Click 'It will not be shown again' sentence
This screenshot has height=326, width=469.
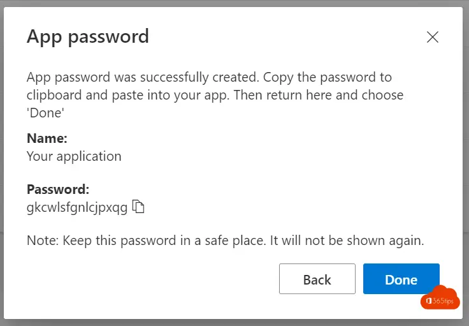347,241
